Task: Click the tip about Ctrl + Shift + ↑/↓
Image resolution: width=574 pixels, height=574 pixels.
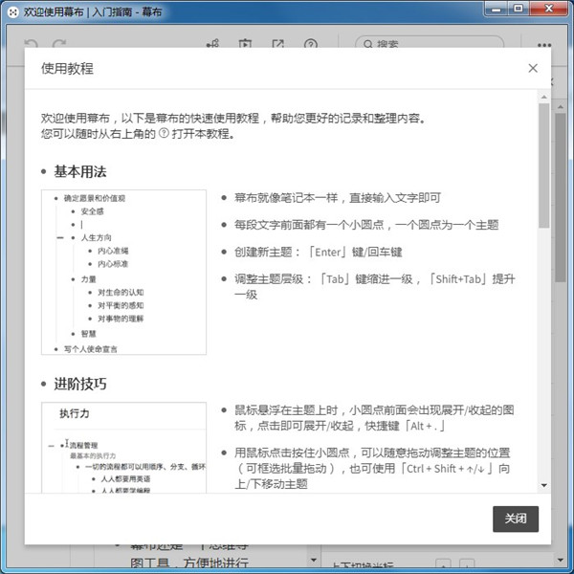Action: point(372,468)
